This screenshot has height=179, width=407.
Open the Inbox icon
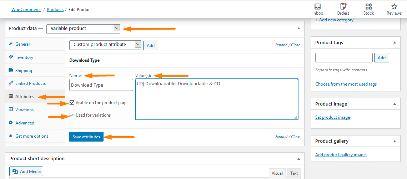point(317,6)
